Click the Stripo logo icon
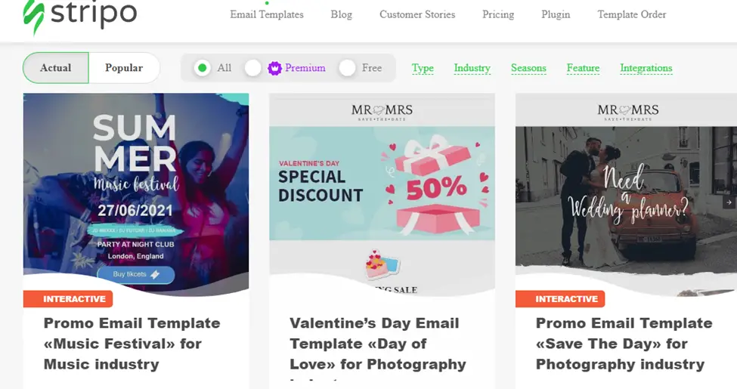 click(33, 17)
